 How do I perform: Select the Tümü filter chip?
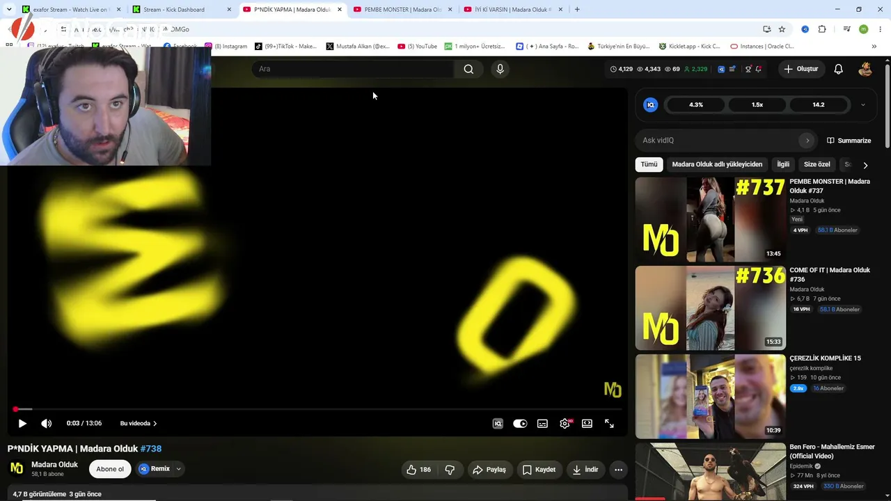click(x=649, y=165)
